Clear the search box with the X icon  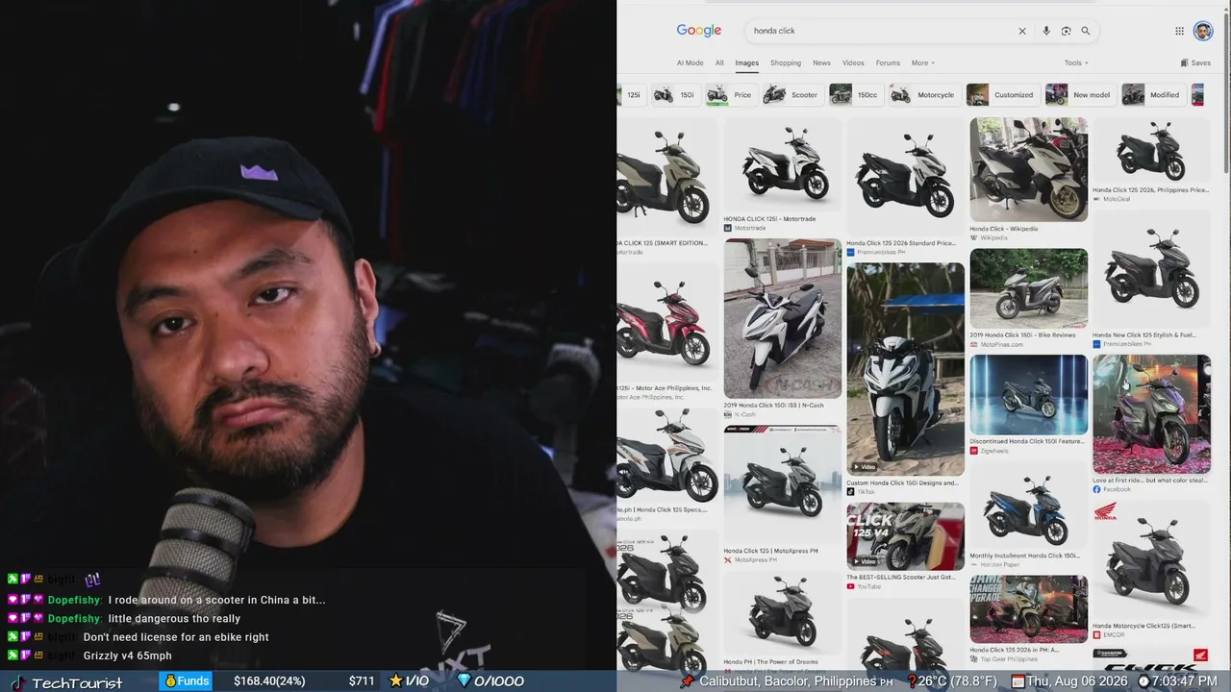1022,31
